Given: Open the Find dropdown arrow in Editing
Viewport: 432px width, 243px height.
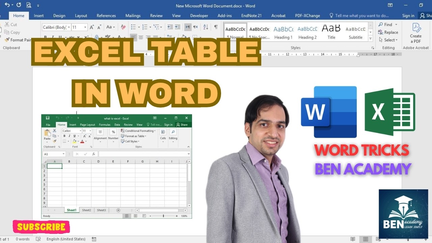Looking at the screenshot, I should [396, 25].
